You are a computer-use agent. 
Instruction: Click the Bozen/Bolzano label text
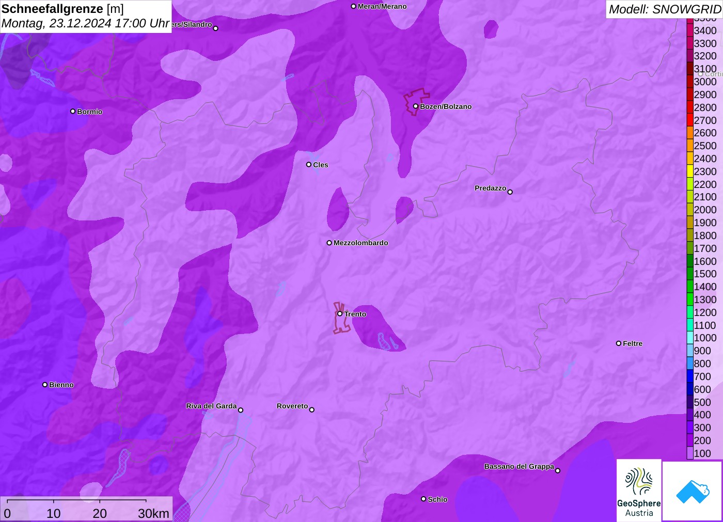point(446,106)
